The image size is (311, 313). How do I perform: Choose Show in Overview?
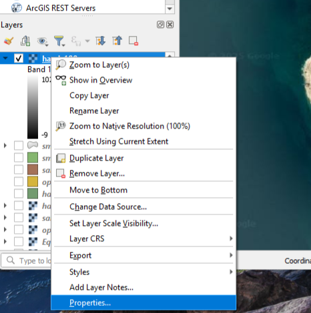pyautogui.click(x=143, y=80)
